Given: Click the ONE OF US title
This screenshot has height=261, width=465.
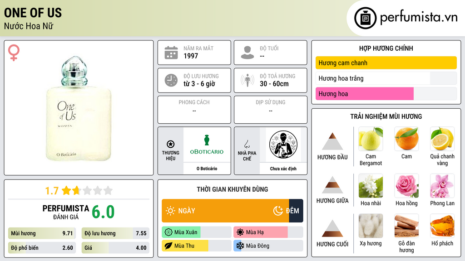Looking at the screenshot, I should (33, 13).
